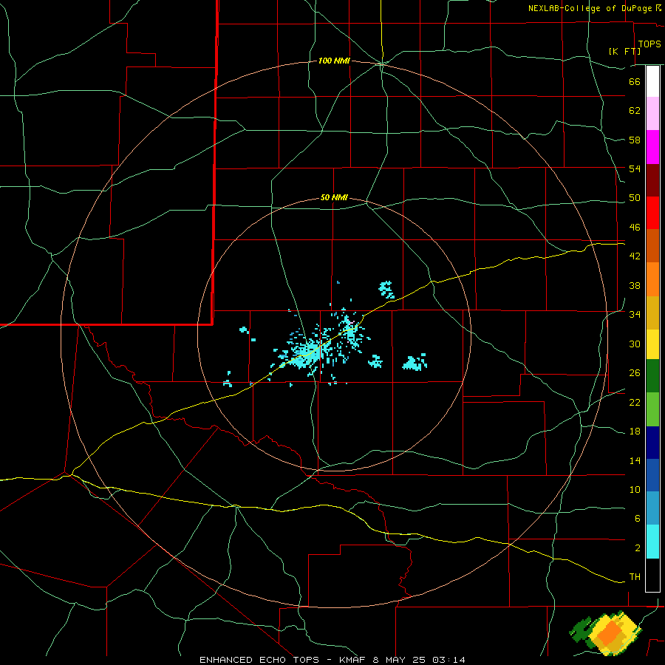This screenshot has height=665, width=665.
Task: Select the navy 14-18 kft swatch
Action: [652, 443]
